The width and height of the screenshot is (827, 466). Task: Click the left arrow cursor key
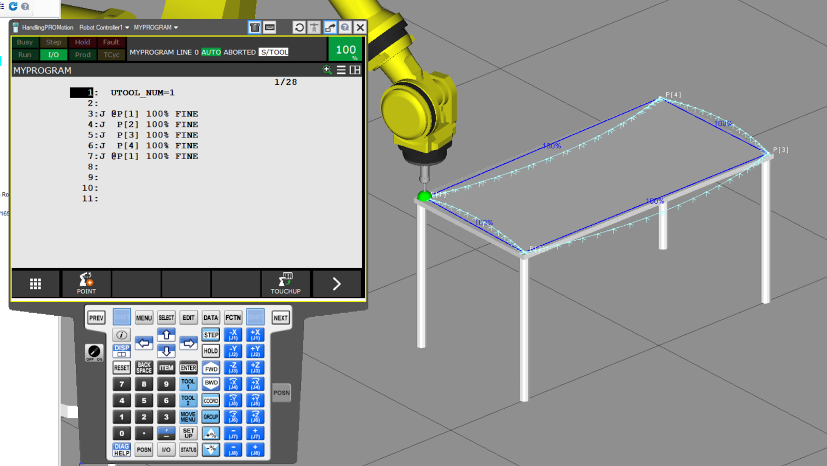click(x=144, y=343)
